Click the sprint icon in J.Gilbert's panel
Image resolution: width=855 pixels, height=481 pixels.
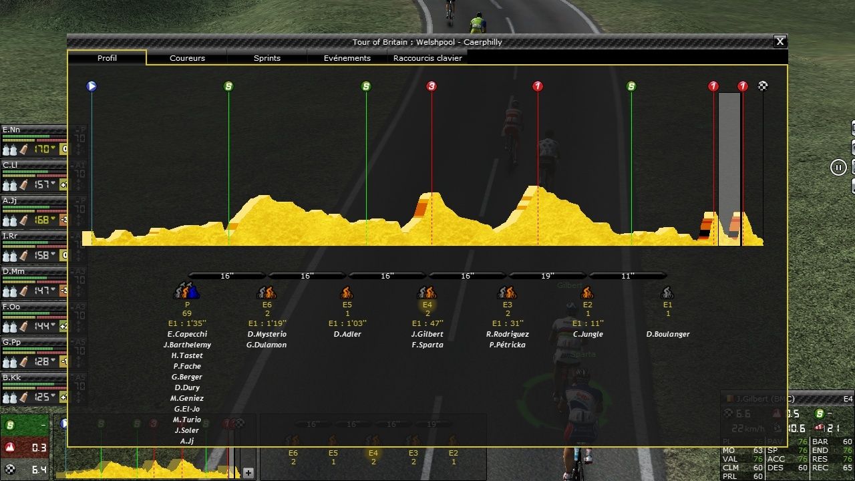point(819,414)
